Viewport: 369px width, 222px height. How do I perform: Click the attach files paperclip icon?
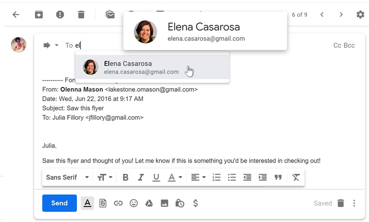(x=103, y=203)
